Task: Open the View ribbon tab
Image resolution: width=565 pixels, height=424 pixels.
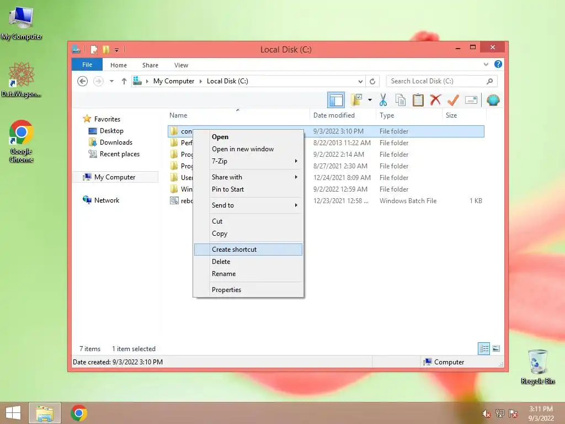Action: point(181,65)
